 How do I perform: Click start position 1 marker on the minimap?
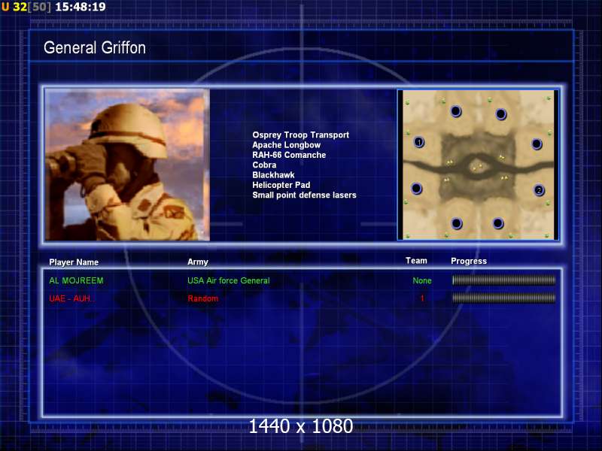pos(419,142)
